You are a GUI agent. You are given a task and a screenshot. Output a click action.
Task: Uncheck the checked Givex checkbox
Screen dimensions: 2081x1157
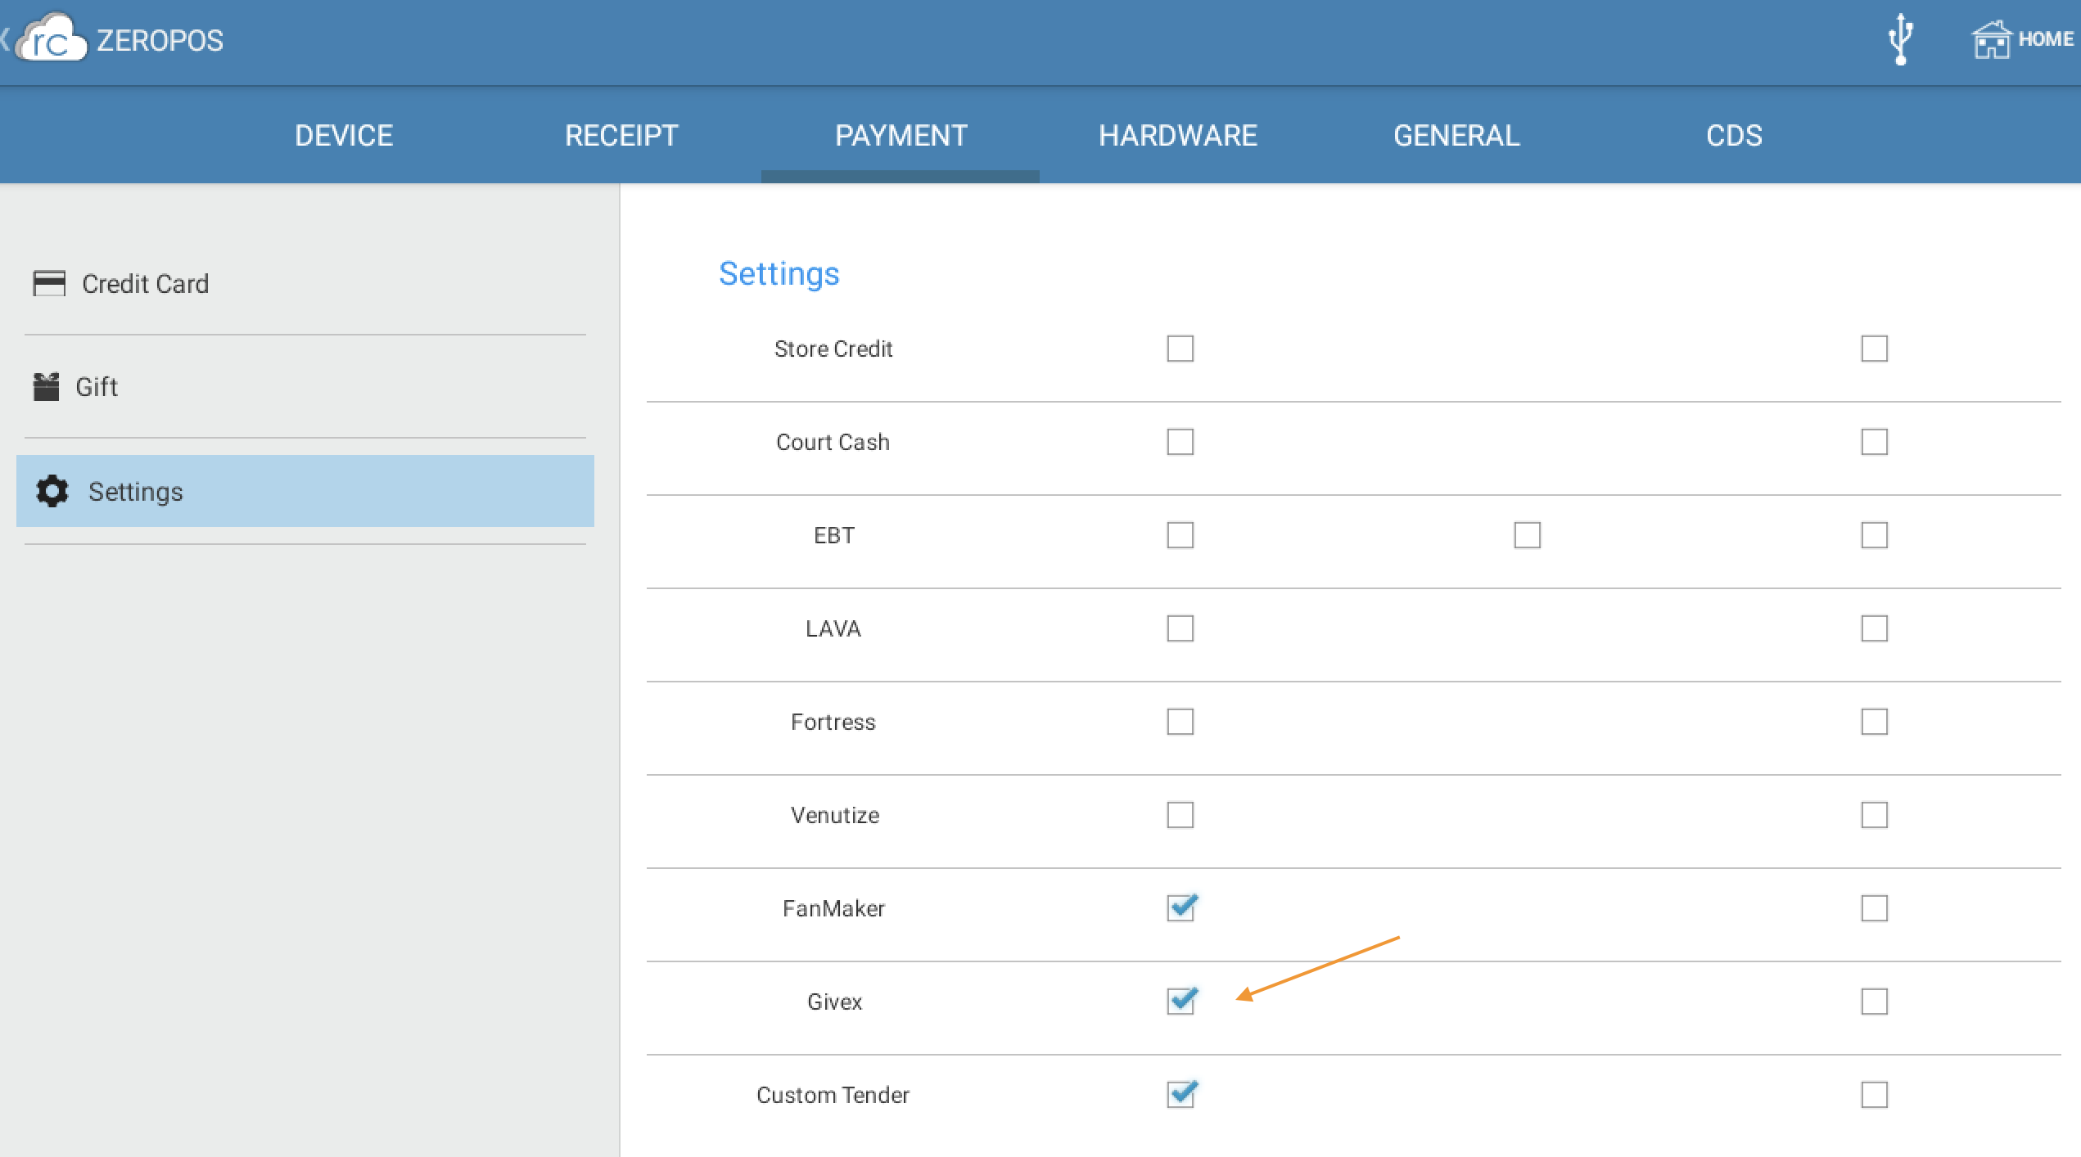click(1181, 1001)
